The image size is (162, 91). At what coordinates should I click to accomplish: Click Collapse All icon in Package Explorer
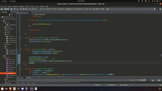10,15
